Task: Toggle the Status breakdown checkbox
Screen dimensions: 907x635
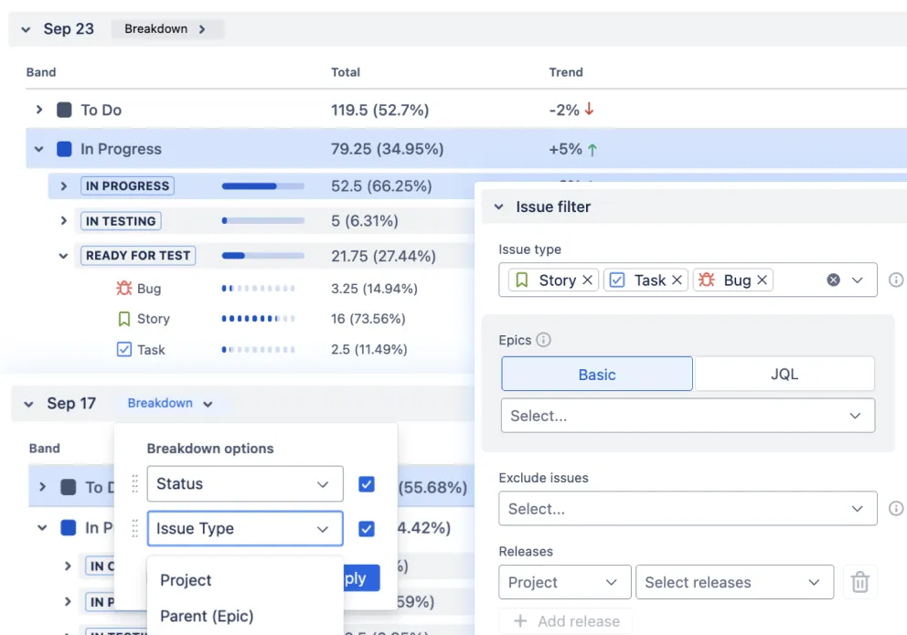Action: click(x=366, y=484)
